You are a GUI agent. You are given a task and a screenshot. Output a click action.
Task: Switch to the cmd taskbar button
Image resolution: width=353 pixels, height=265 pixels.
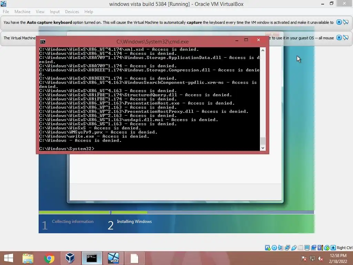pos(92,258)
